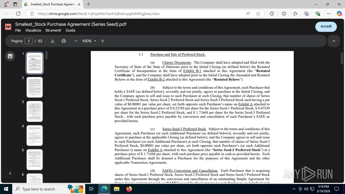
Task: Open the Visualizza menu
Action: point(33,30)
